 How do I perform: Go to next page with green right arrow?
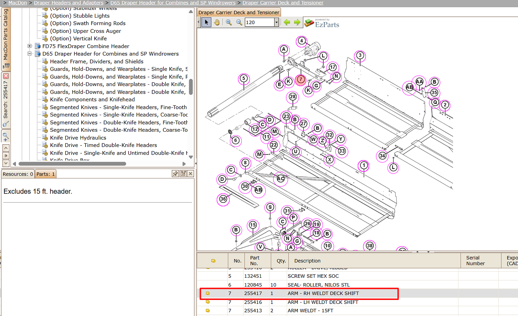(x=297, y=22)
